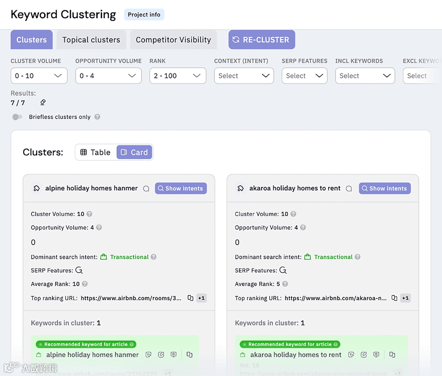This screenshot has width=442, height=376.
Task: Expand +1 more URLs in alpine card
Action: click(x=201, y=298)
